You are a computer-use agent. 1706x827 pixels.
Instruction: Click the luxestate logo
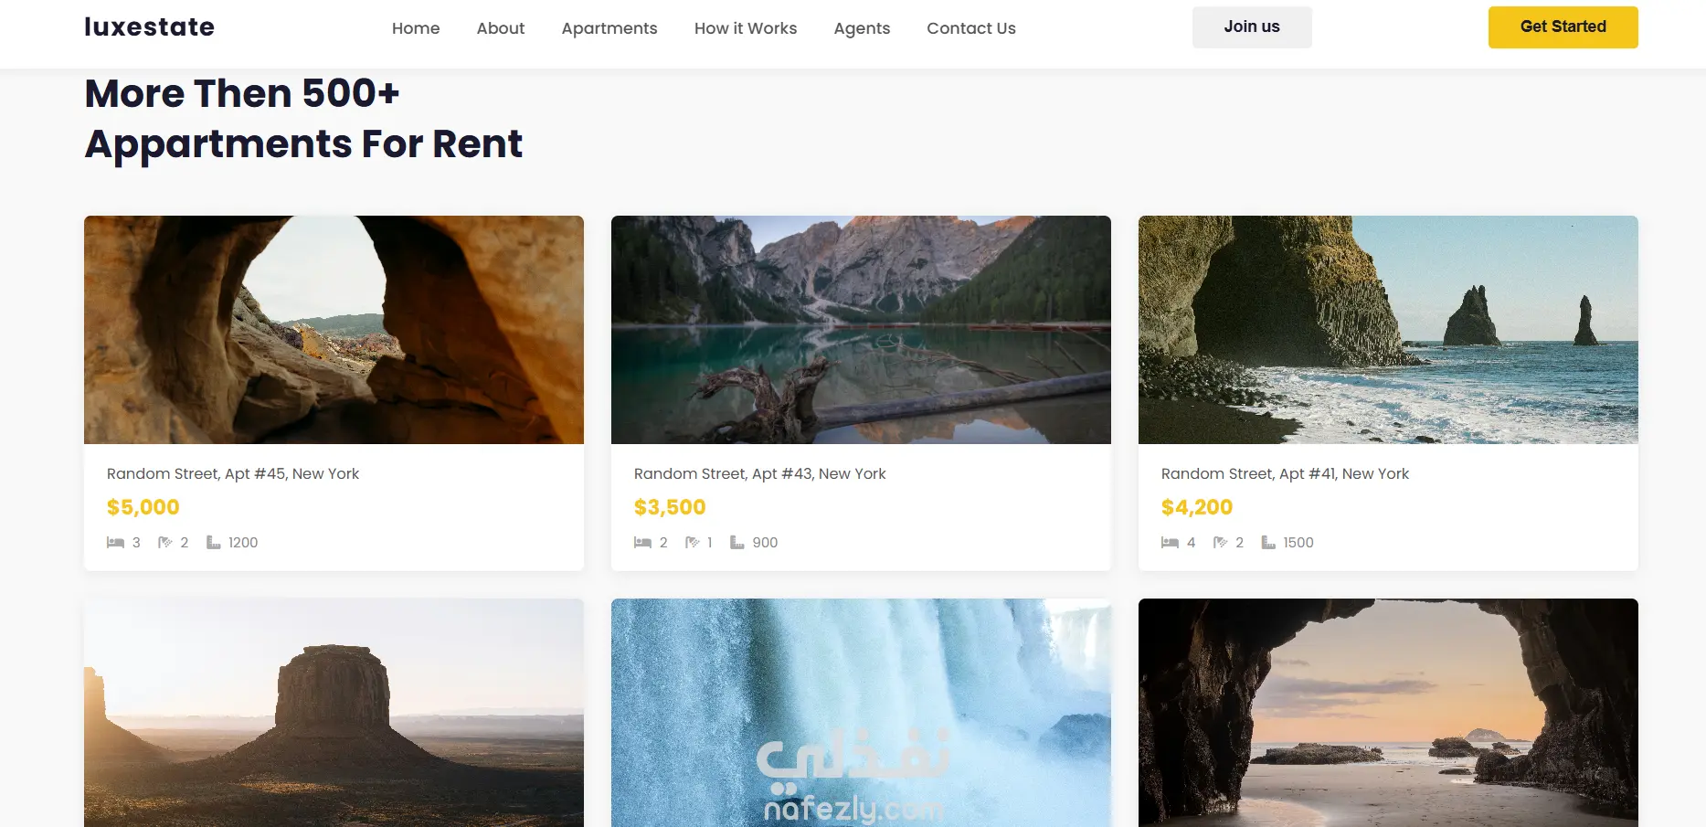coord(150,27)
